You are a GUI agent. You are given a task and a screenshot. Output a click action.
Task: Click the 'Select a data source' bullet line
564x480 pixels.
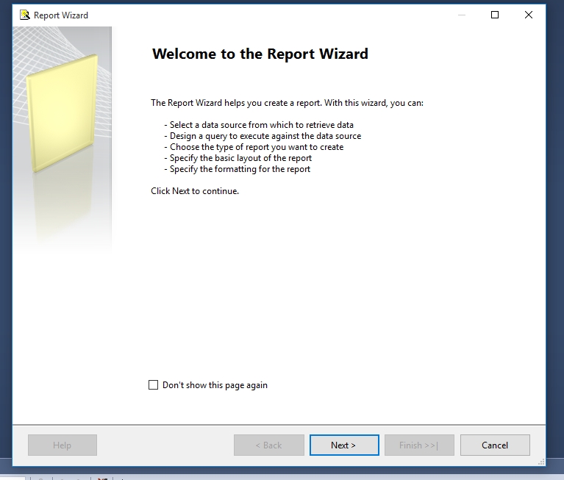(x=261, y=125)
